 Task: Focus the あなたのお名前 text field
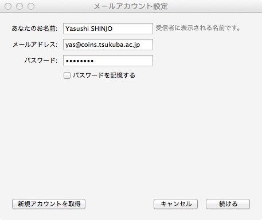tap(108, 29)
